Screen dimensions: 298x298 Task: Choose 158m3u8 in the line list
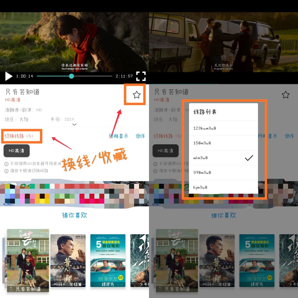click(x=223, y=143)
